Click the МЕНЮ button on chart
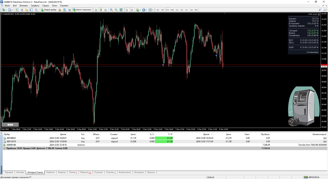 coord(10,125)
